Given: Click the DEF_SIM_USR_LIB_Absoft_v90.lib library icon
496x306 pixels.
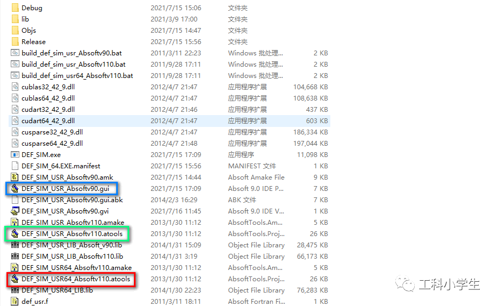Looking at the screenshot, I should coord(15,245).
